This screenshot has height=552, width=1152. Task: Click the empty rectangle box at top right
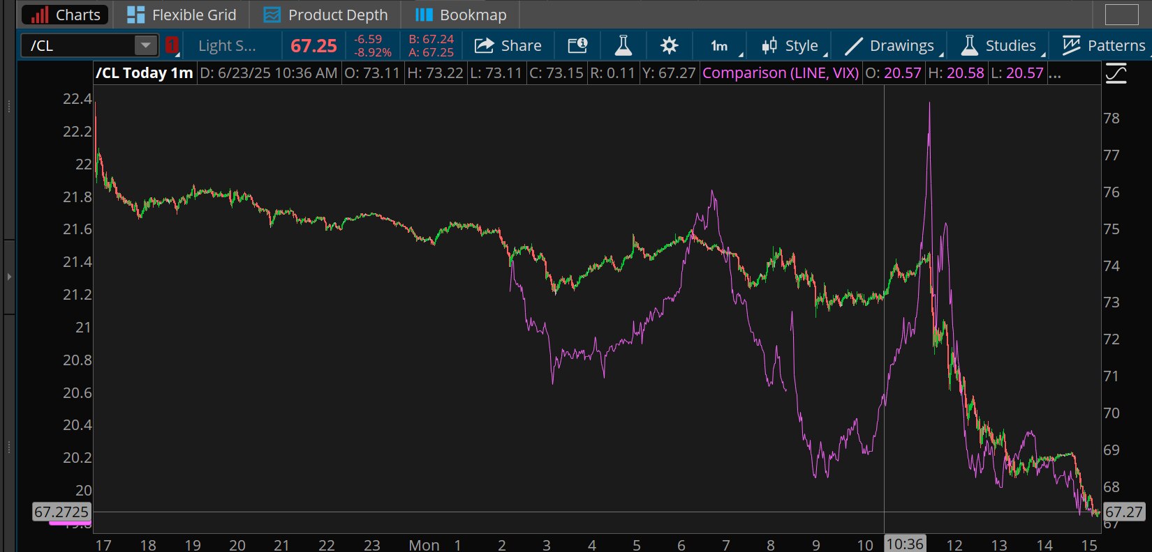tap(1121, 15)
